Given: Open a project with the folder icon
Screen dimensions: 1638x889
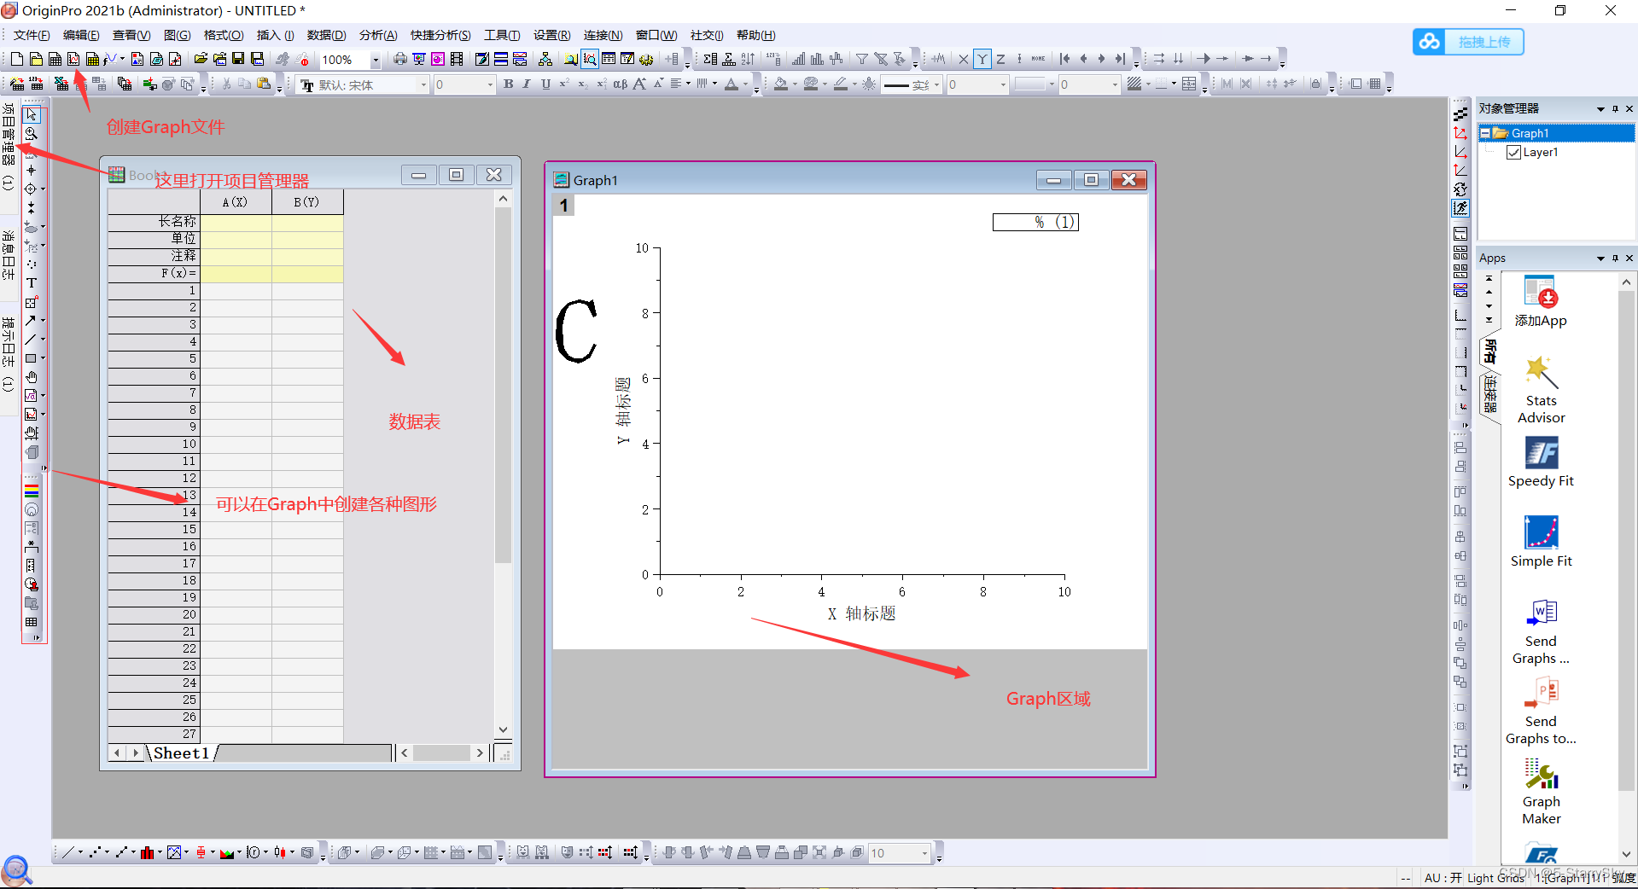Looking at the screenshot, I should [201, 59].
